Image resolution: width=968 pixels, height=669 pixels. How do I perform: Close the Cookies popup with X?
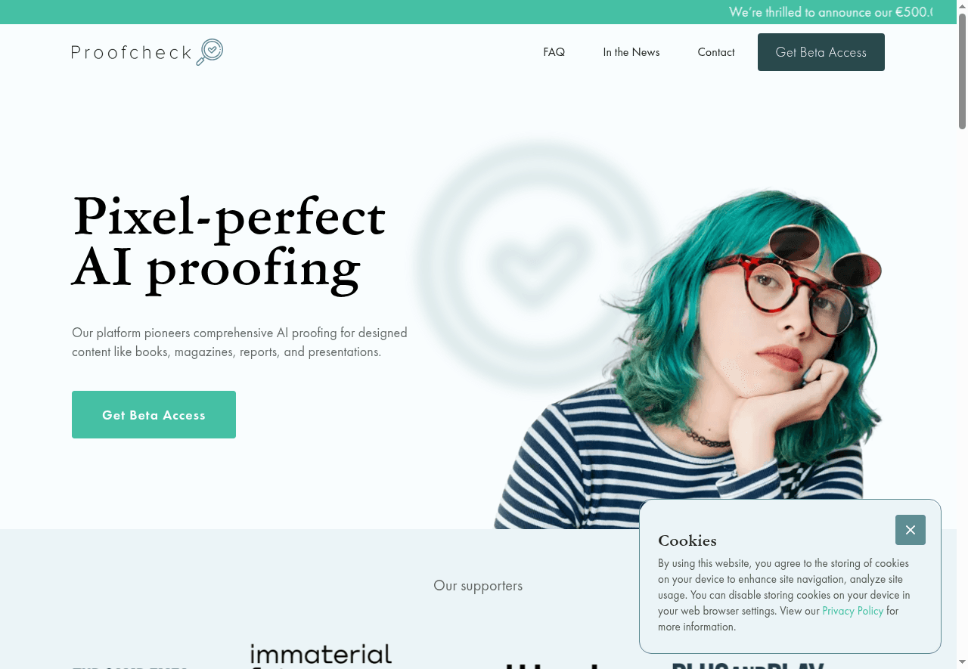(x=910, y=530)
